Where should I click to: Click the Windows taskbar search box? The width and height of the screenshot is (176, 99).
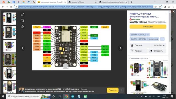[28, 97]
